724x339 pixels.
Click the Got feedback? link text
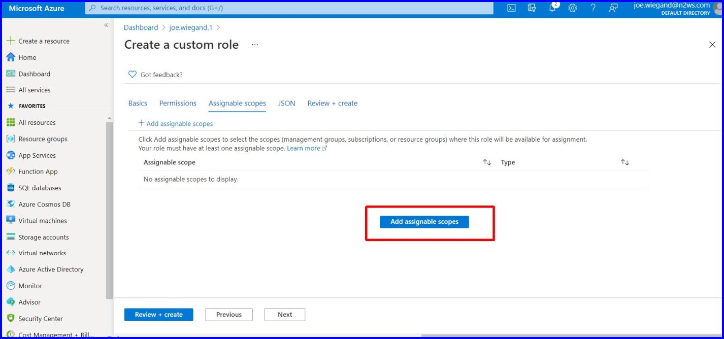[x=161, y=75]
